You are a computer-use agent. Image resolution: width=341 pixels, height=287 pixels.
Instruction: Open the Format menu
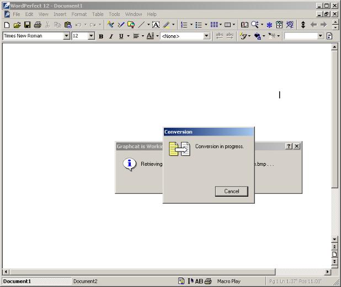pos(79,14)
